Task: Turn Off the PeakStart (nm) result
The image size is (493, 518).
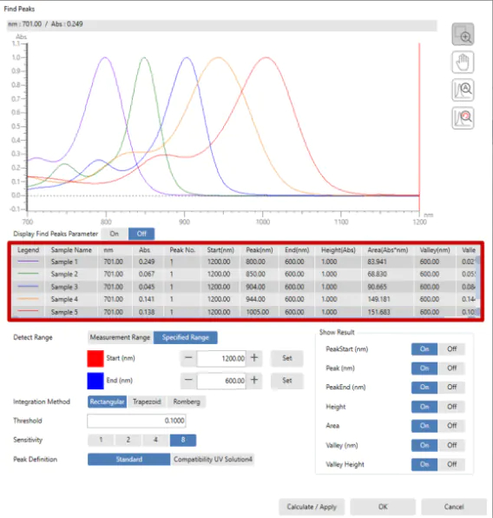Action: 451,349
